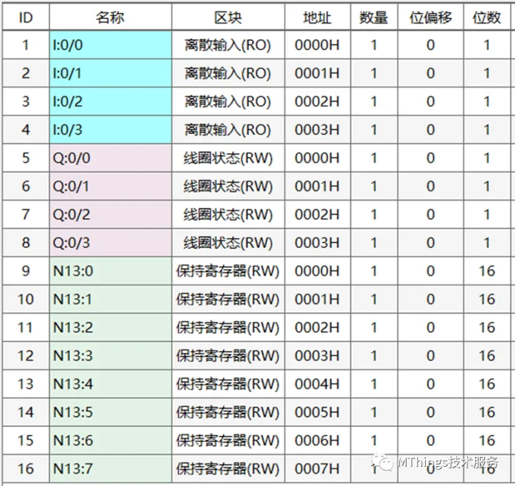Click address 0001H in I:0/1 row
This screenshot has height=486, width=515.
click(x=318, y=73)
